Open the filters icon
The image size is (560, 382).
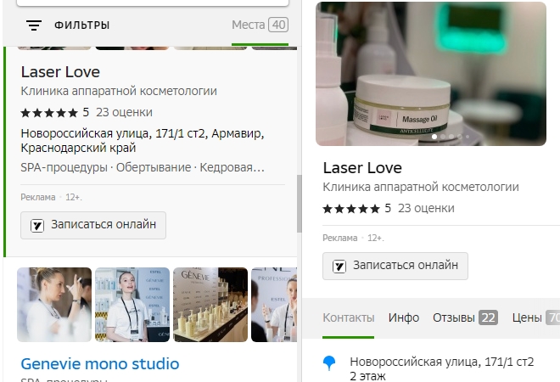click(x=34, y=25)
